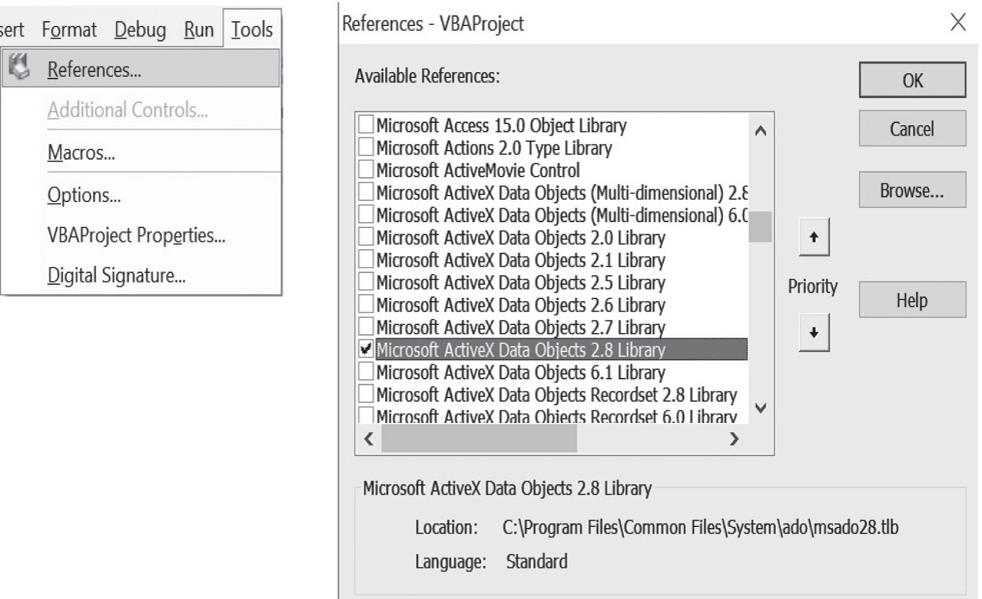Check Microsoft Access 15.0 Object Library
982x599 pixels.
[x=365, y=124]
